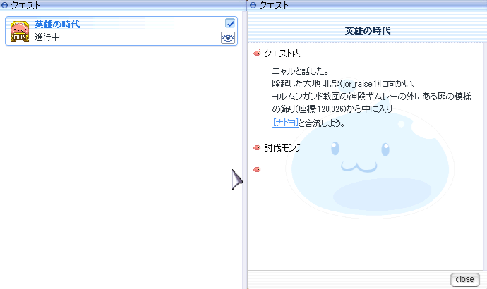Click the third Poring bullet icon
The width and height of the screenshot is (487, 289).
click(257, 169)
